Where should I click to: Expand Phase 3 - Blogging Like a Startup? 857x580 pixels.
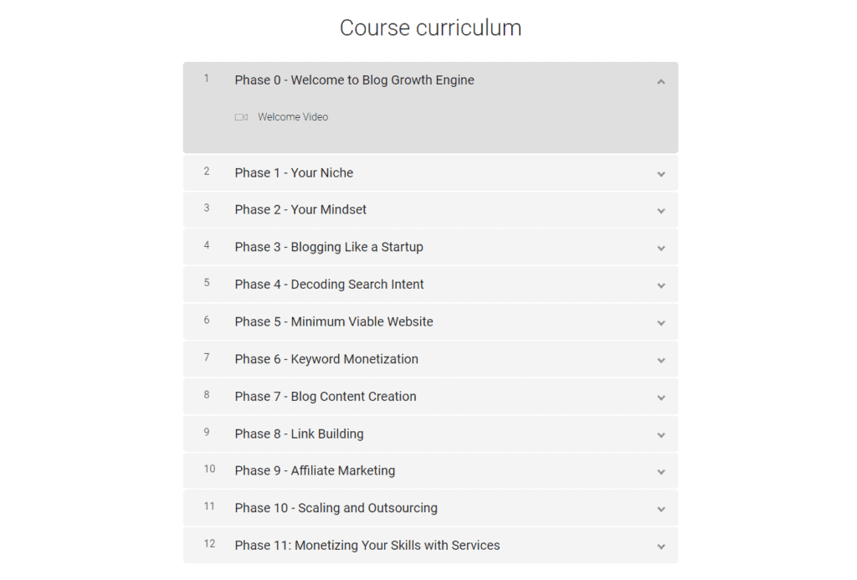(661, 247)
